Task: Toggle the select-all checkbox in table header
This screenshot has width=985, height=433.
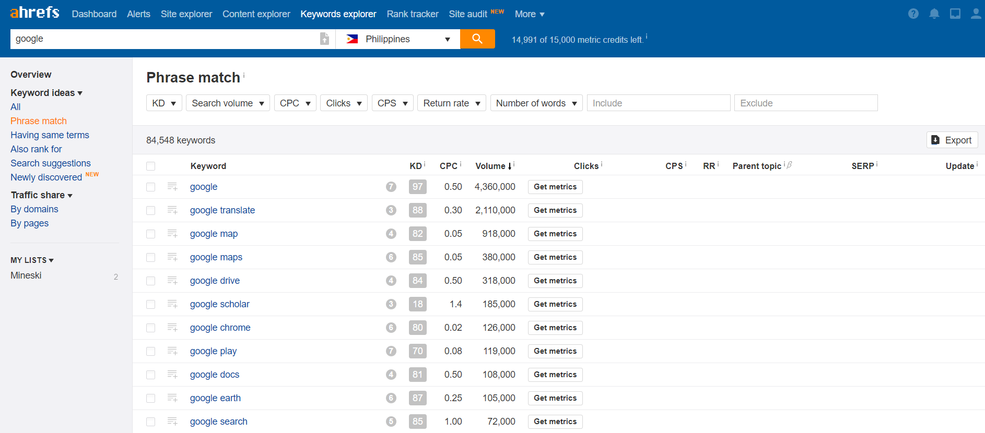Action: pos(151,166)
